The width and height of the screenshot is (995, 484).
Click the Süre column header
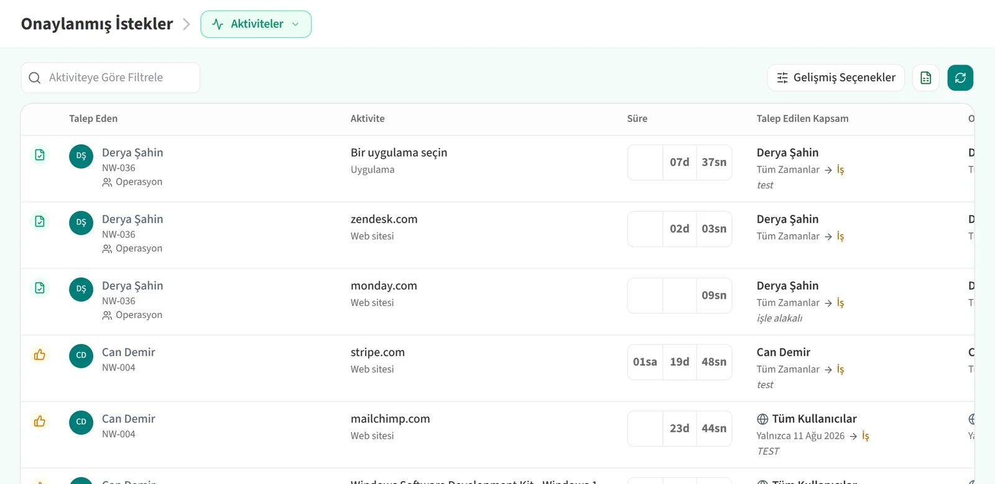coord(637,119)
